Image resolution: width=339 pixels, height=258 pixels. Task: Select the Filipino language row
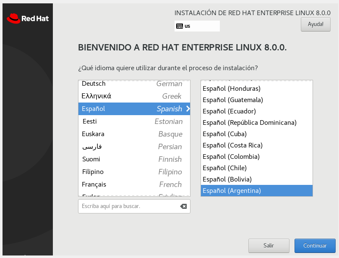(134, 171)
